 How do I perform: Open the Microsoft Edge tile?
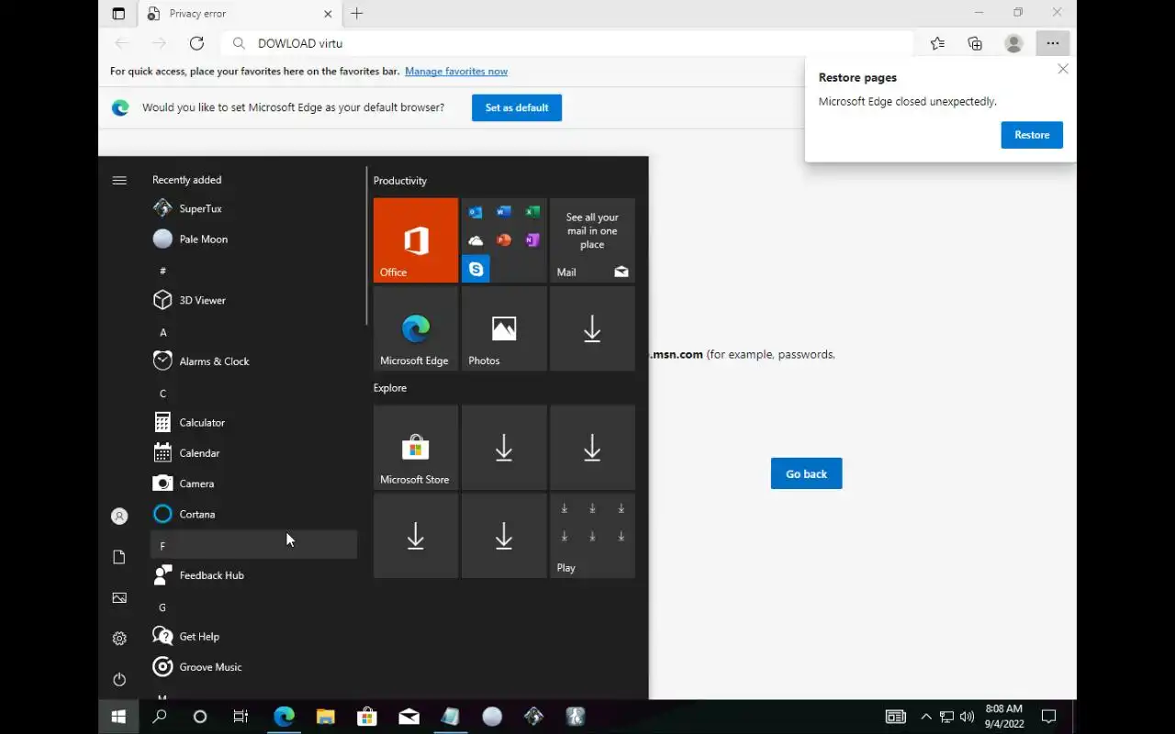(416, 328)
